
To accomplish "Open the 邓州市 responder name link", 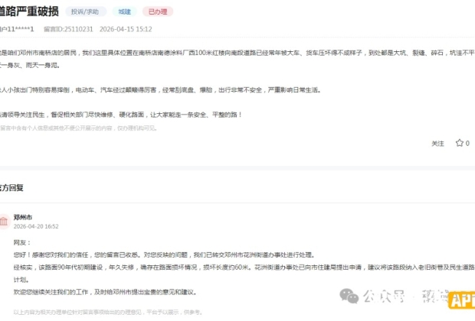I will [x=23, y=217].
